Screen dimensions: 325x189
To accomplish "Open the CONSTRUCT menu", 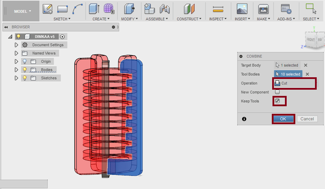I will tap(189, 19).
